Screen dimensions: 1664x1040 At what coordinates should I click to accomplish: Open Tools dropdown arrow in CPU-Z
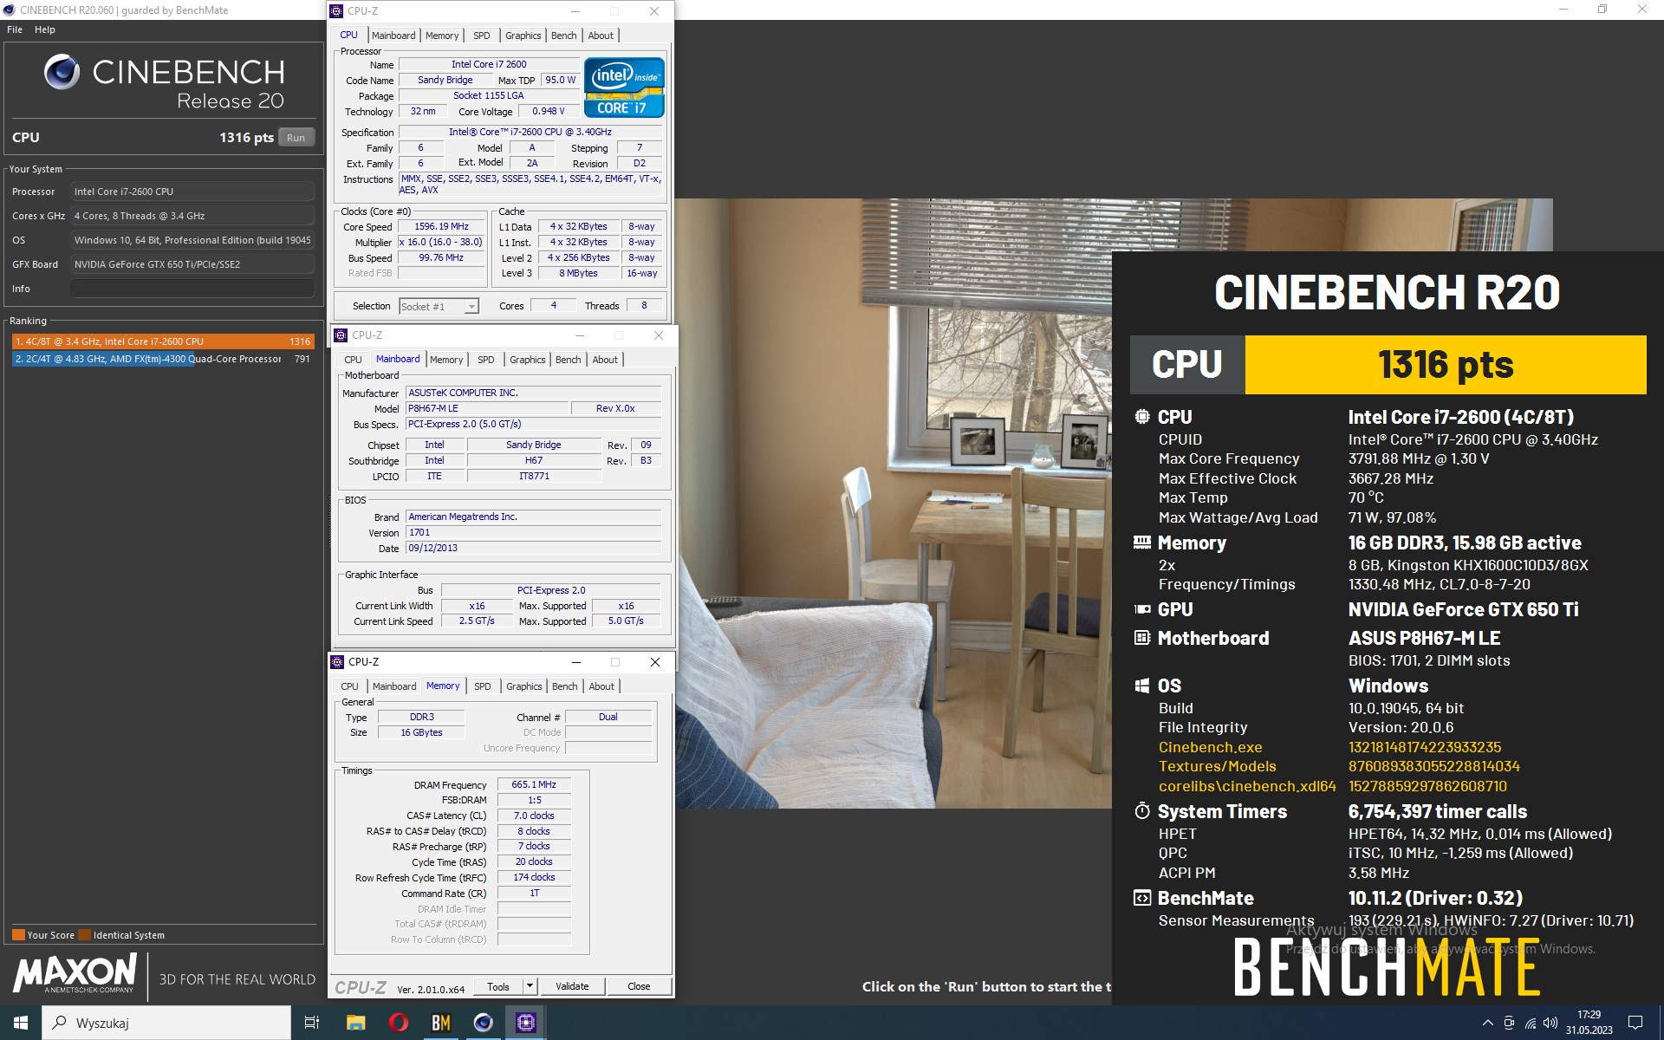(x=530, y=986)
